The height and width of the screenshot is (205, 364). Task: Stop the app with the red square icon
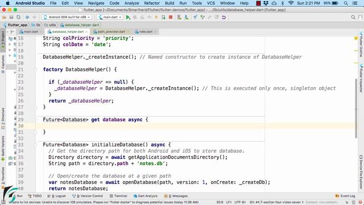[x=171, y=17]
